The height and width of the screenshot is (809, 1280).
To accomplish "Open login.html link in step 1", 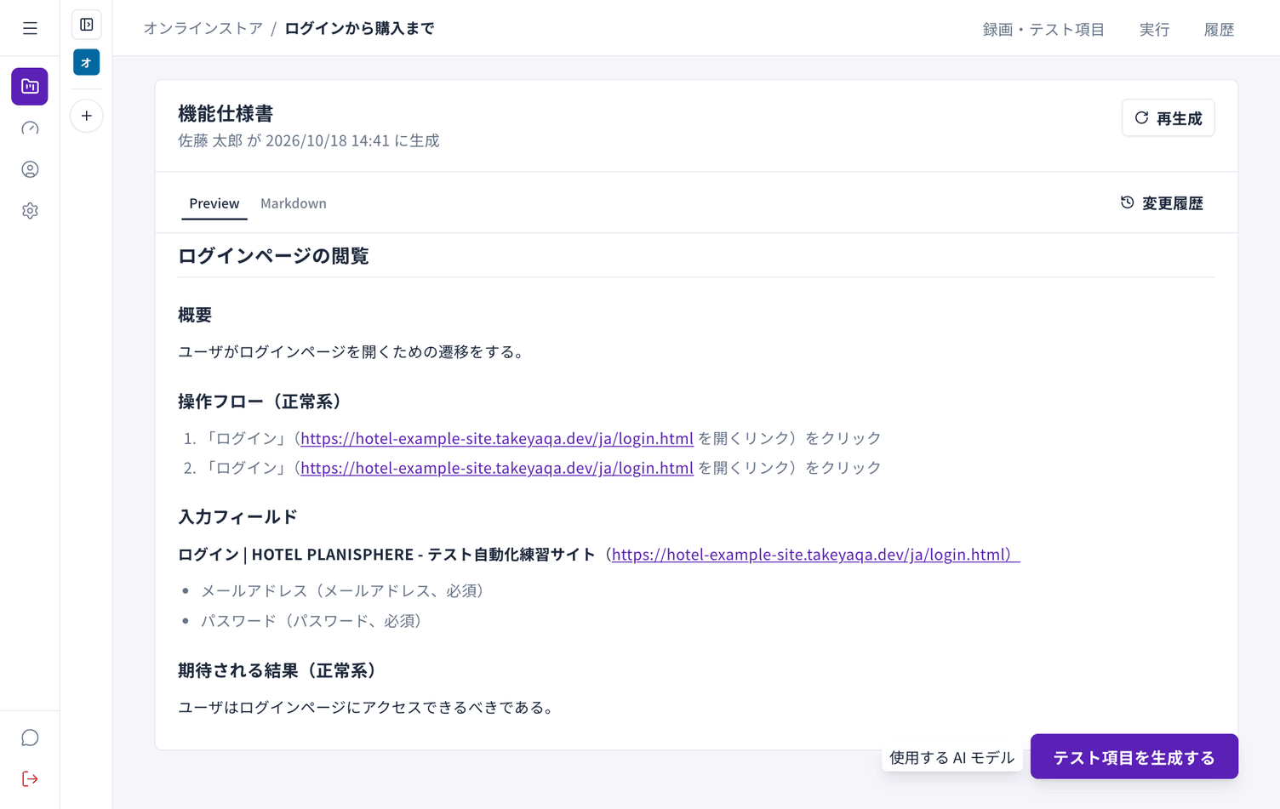I will [497, 438].
